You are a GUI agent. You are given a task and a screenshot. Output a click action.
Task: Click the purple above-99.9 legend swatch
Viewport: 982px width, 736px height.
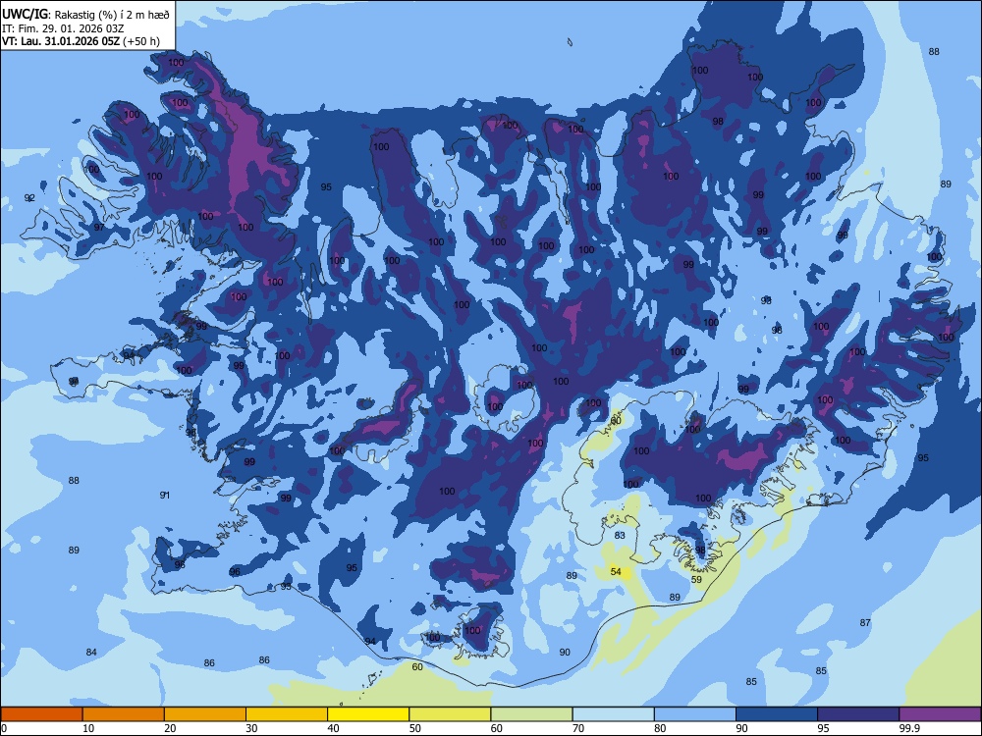click(940, 714)
